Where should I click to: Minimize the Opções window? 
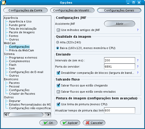(x=128, y=3)
